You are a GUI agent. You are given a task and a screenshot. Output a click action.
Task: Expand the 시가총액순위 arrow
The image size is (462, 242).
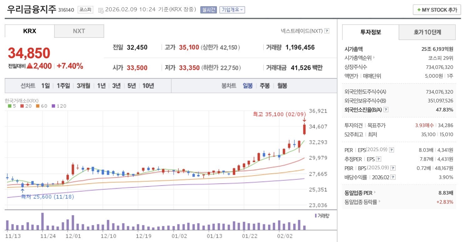(374, 58)
